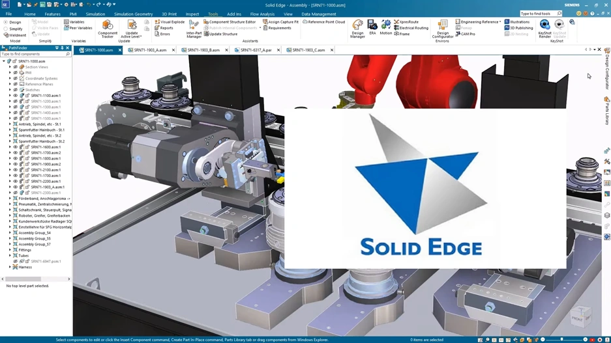Screen dimensions: 611x343
Task: Close the SRN71-1903_B.asm document tab
Action: (x=226, y=50)
